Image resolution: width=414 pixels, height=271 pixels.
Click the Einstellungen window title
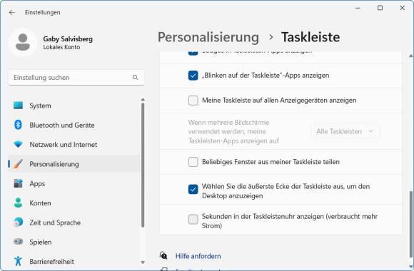coord(43,12)
